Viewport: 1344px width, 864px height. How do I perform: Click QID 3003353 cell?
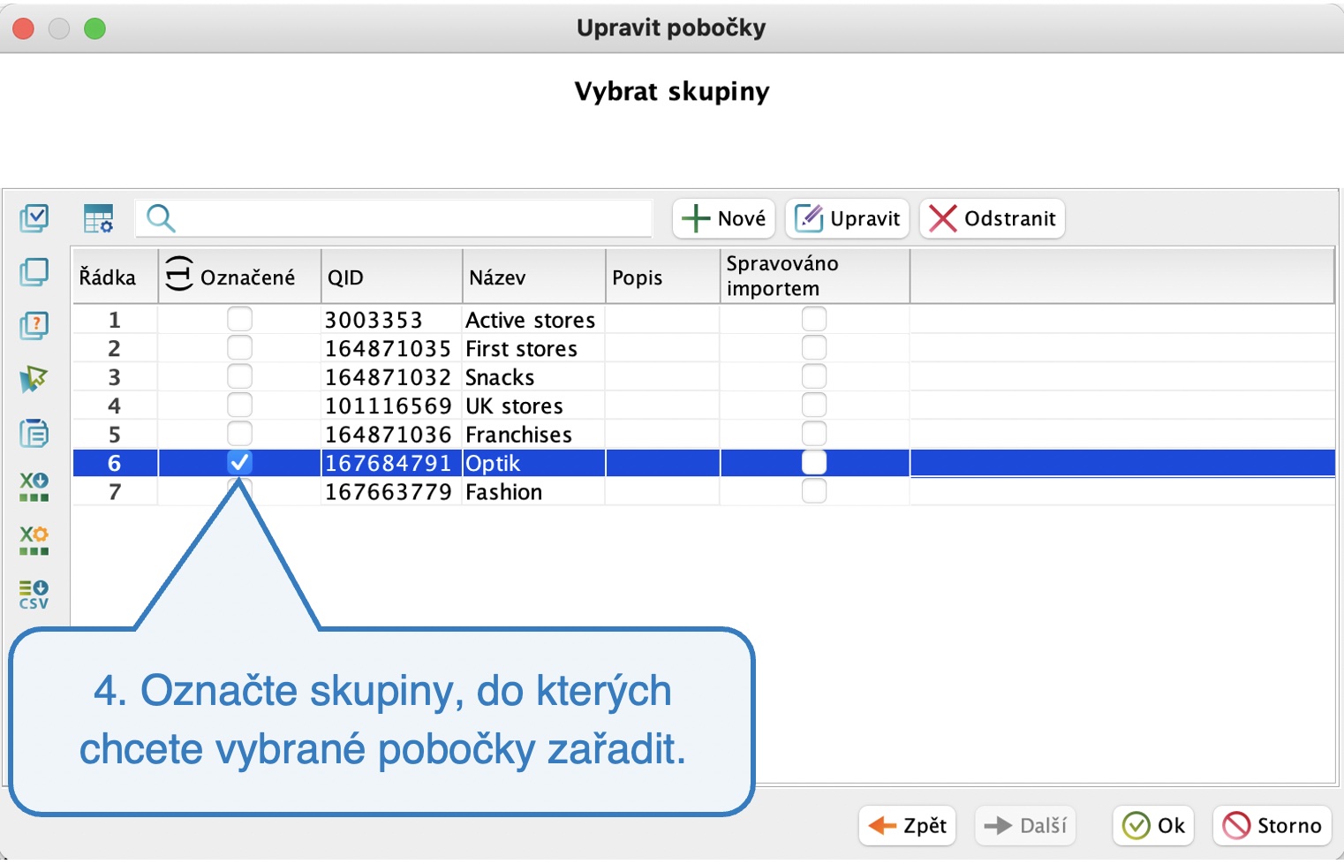[391, 320]
